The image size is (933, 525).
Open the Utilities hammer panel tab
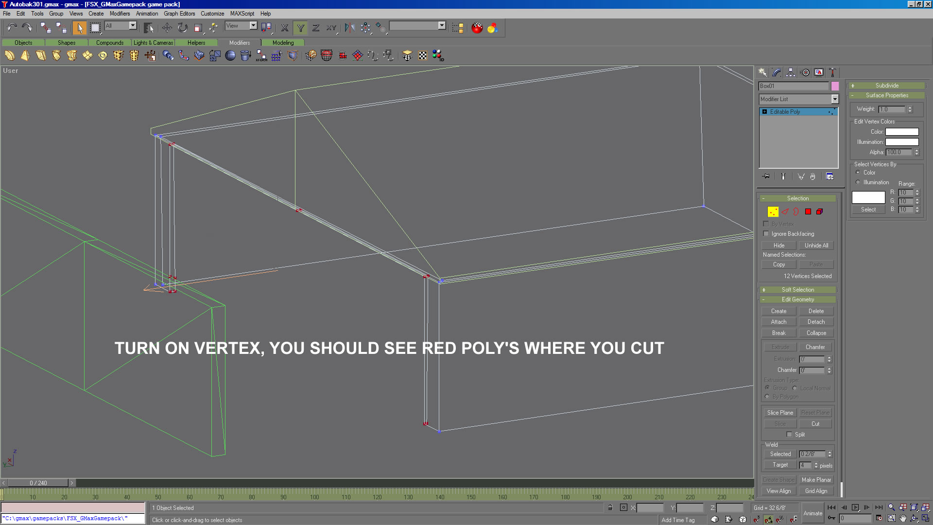(832, 72)
